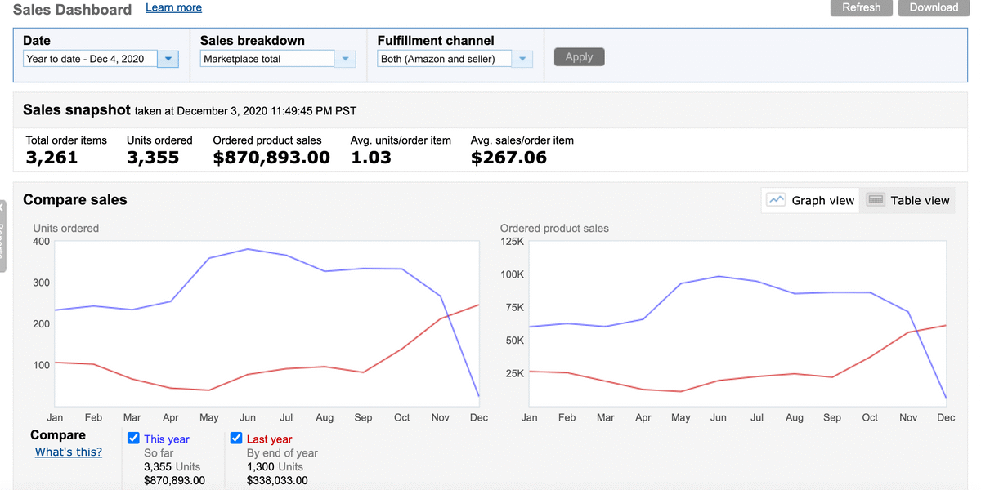The image size is (981, 490).
Task: Click the Year to date date field
Action: tap(90, 59)
